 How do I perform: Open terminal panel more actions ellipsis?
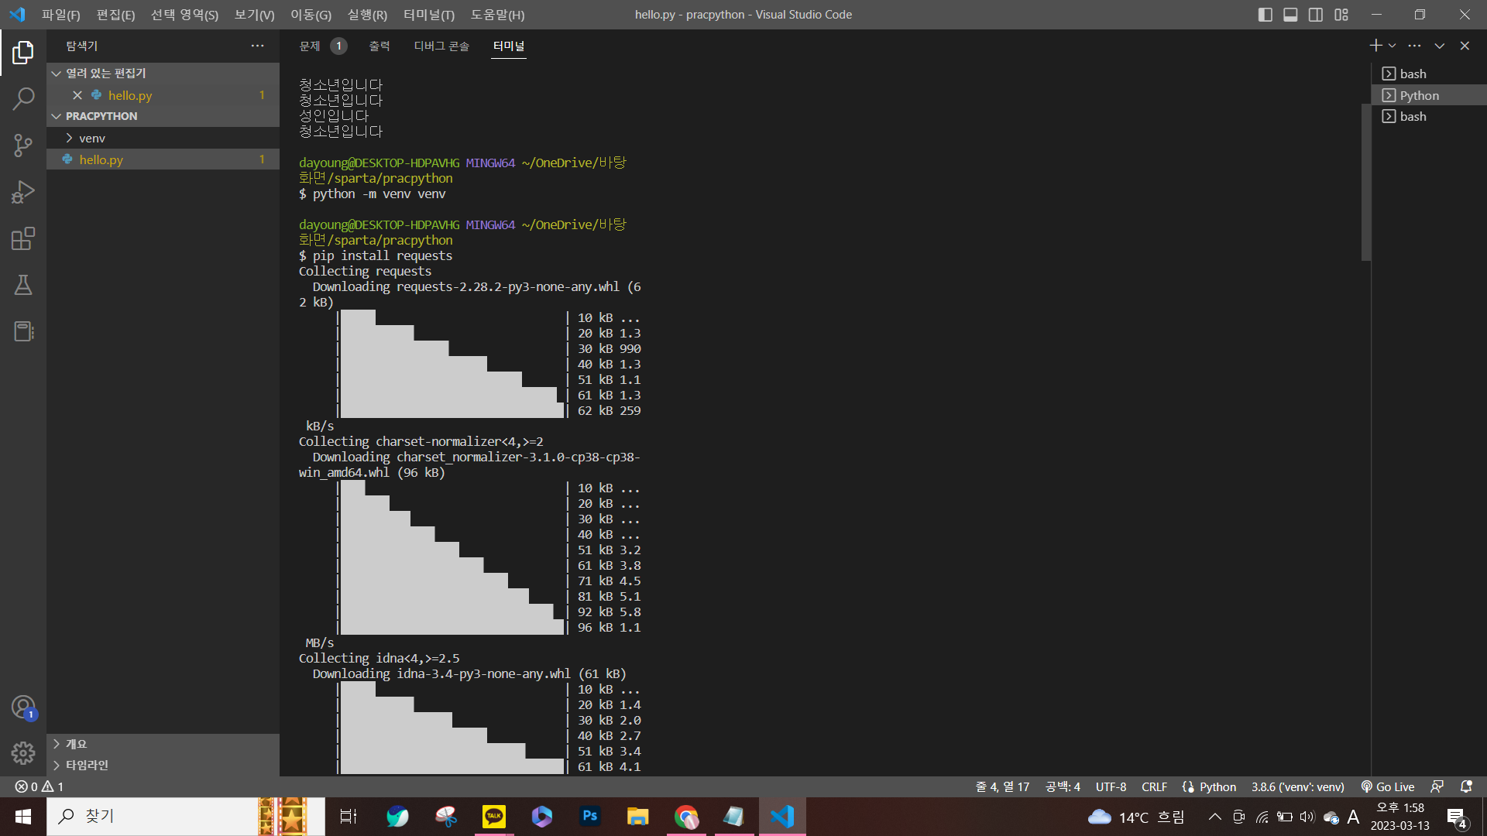point(1415,46)
